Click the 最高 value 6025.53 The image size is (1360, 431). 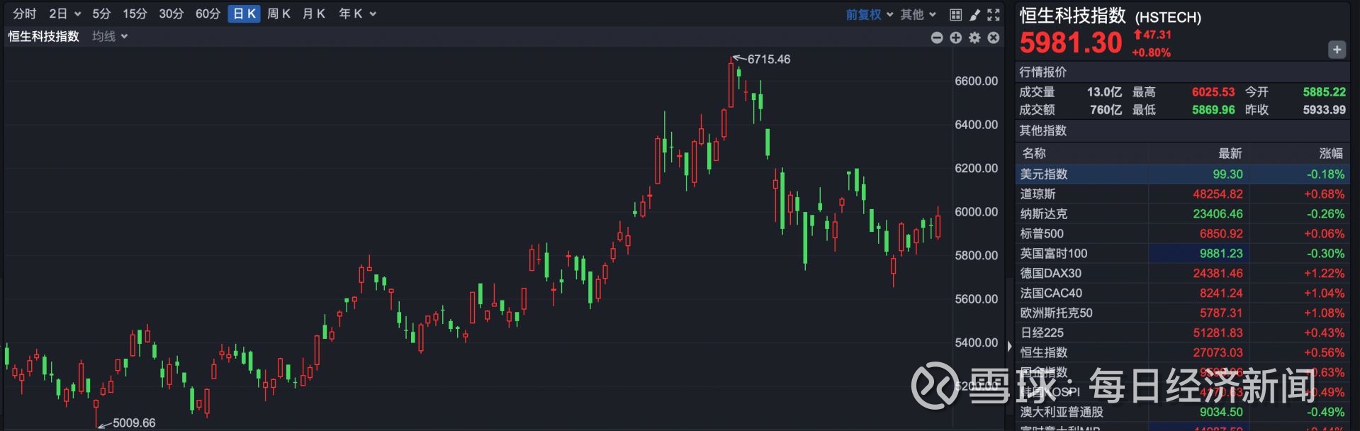(1213, 92)
